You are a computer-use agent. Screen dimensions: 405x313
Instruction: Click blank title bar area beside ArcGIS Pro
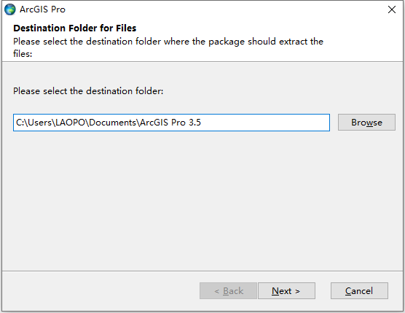point(224,9)
